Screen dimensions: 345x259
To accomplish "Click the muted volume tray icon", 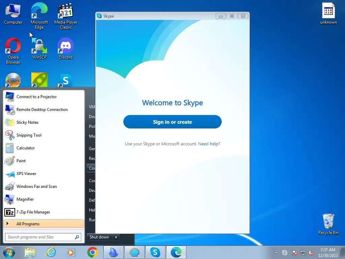I will 311,253.
